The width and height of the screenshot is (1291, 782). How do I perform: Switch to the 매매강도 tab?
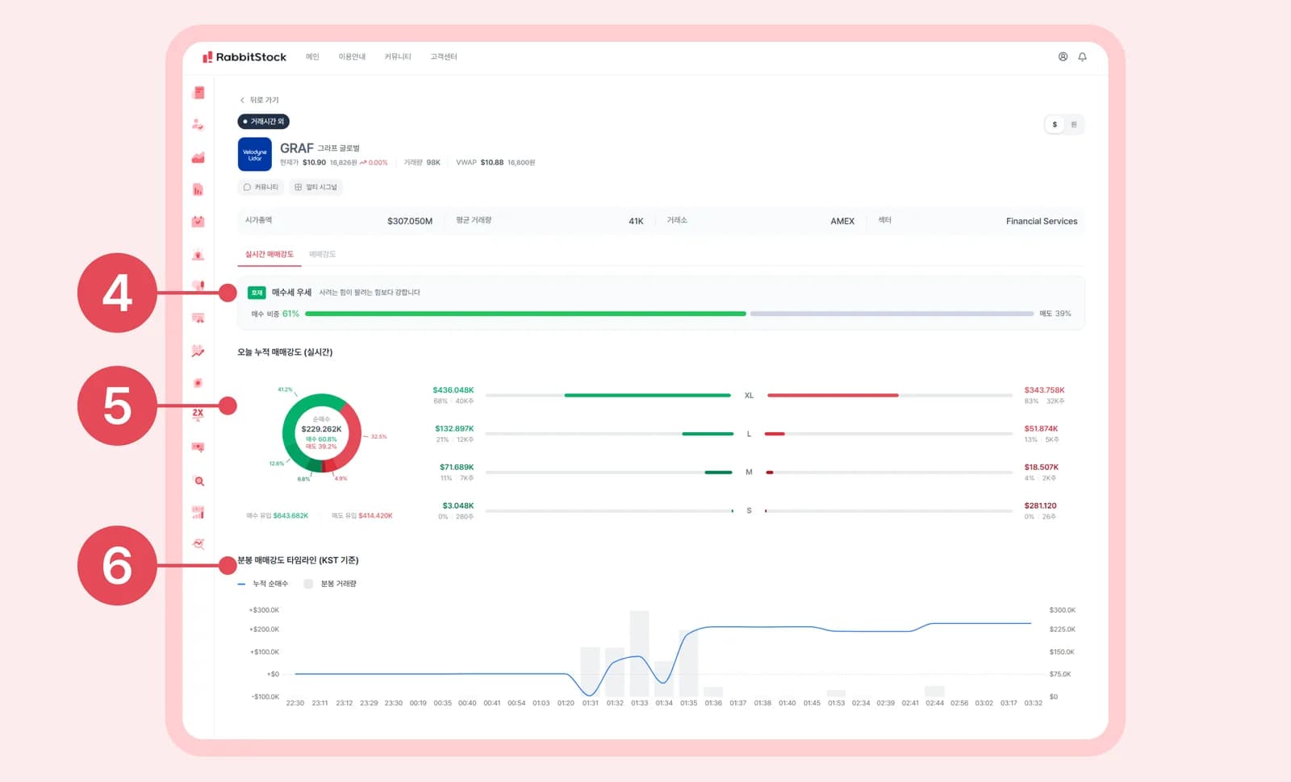coord(322,254)
